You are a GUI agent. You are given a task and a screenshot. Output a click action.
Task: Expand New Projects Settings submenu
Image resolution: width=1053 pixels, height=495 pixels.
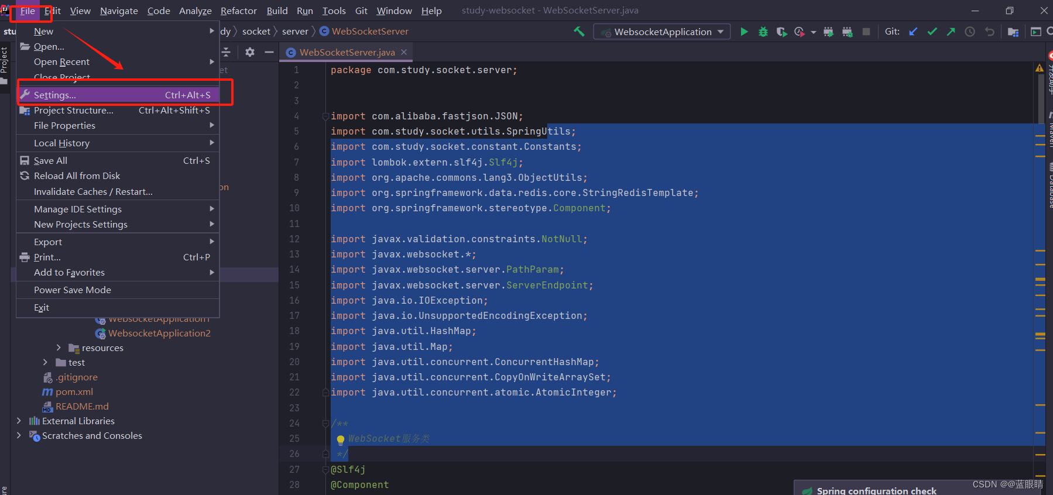tap(118, 224)
